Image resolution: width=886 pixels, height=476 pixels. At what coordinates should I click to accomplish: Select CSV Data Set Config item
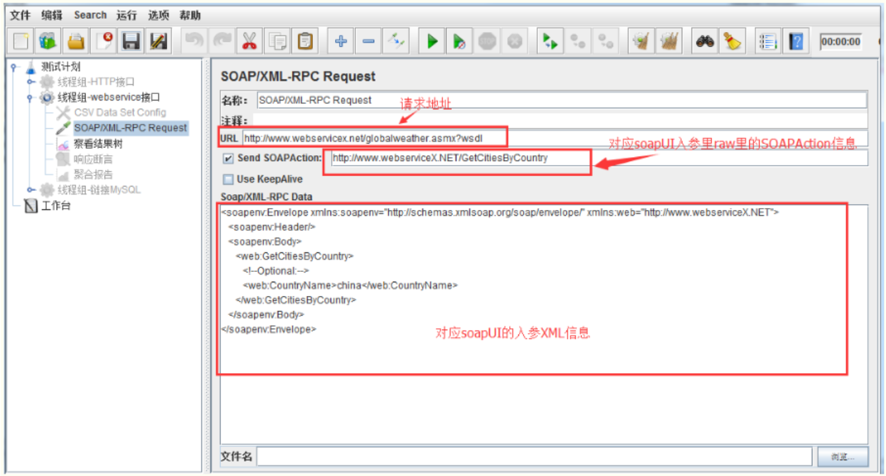tap(120, 113)
